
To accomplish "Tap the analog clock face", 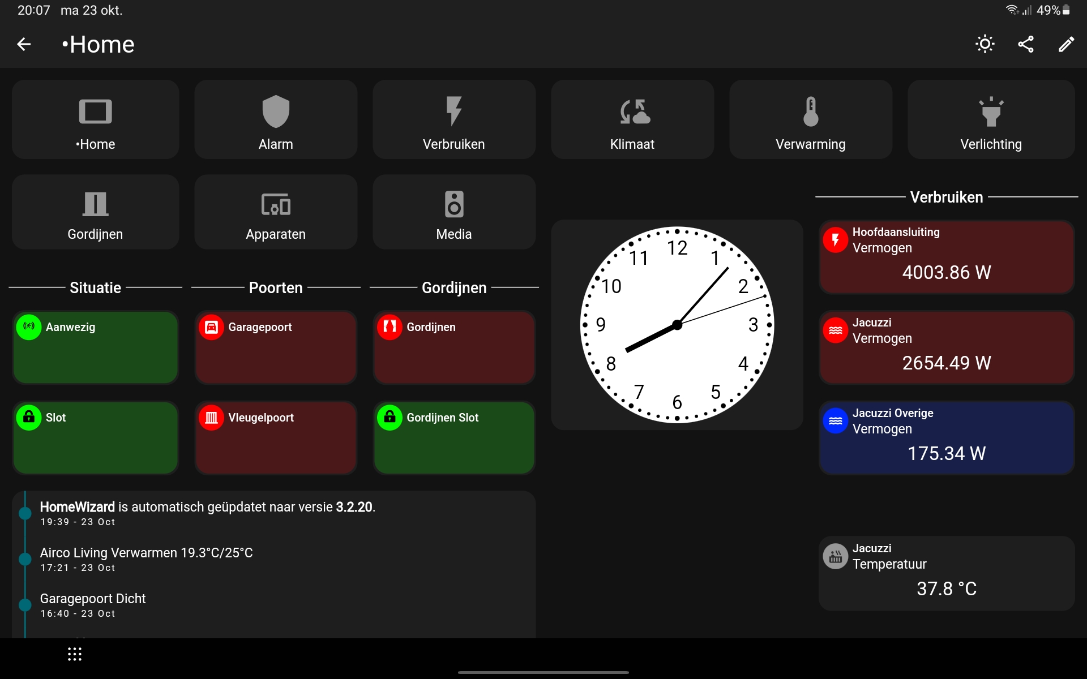I will pyautogui.click(x=677, y=325).
